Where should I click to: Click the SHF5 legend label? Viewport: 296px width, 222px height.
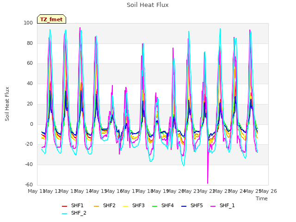(197, 205)
